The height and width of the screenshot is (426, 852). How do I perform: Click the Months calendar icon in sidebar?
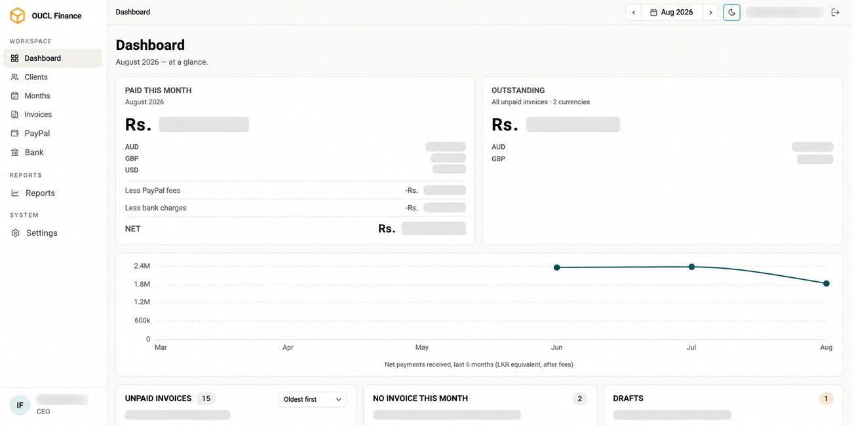tap(15, 96)
